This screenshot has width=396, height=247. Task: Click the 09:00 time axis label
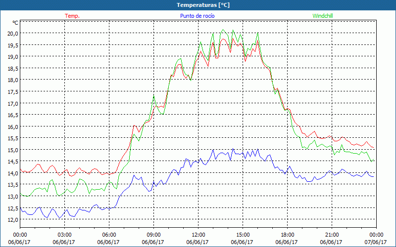click(x=153, y=235)
